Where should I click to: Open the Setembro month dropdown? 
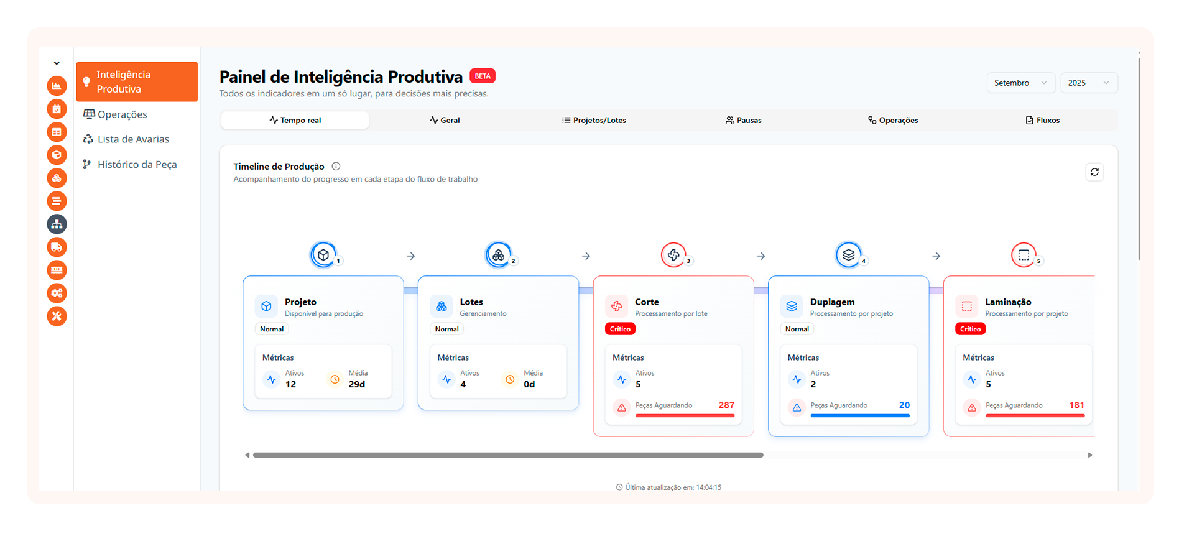(1020, 83)
